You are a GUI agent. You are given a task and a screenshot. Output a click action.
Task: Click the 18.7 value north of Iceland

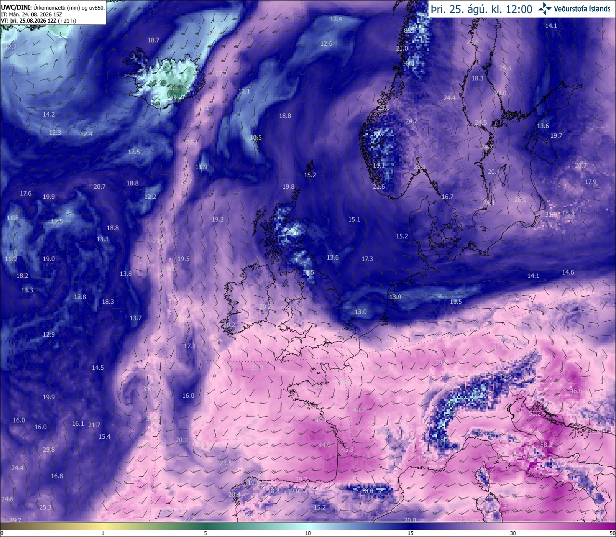tap(154, 40)
